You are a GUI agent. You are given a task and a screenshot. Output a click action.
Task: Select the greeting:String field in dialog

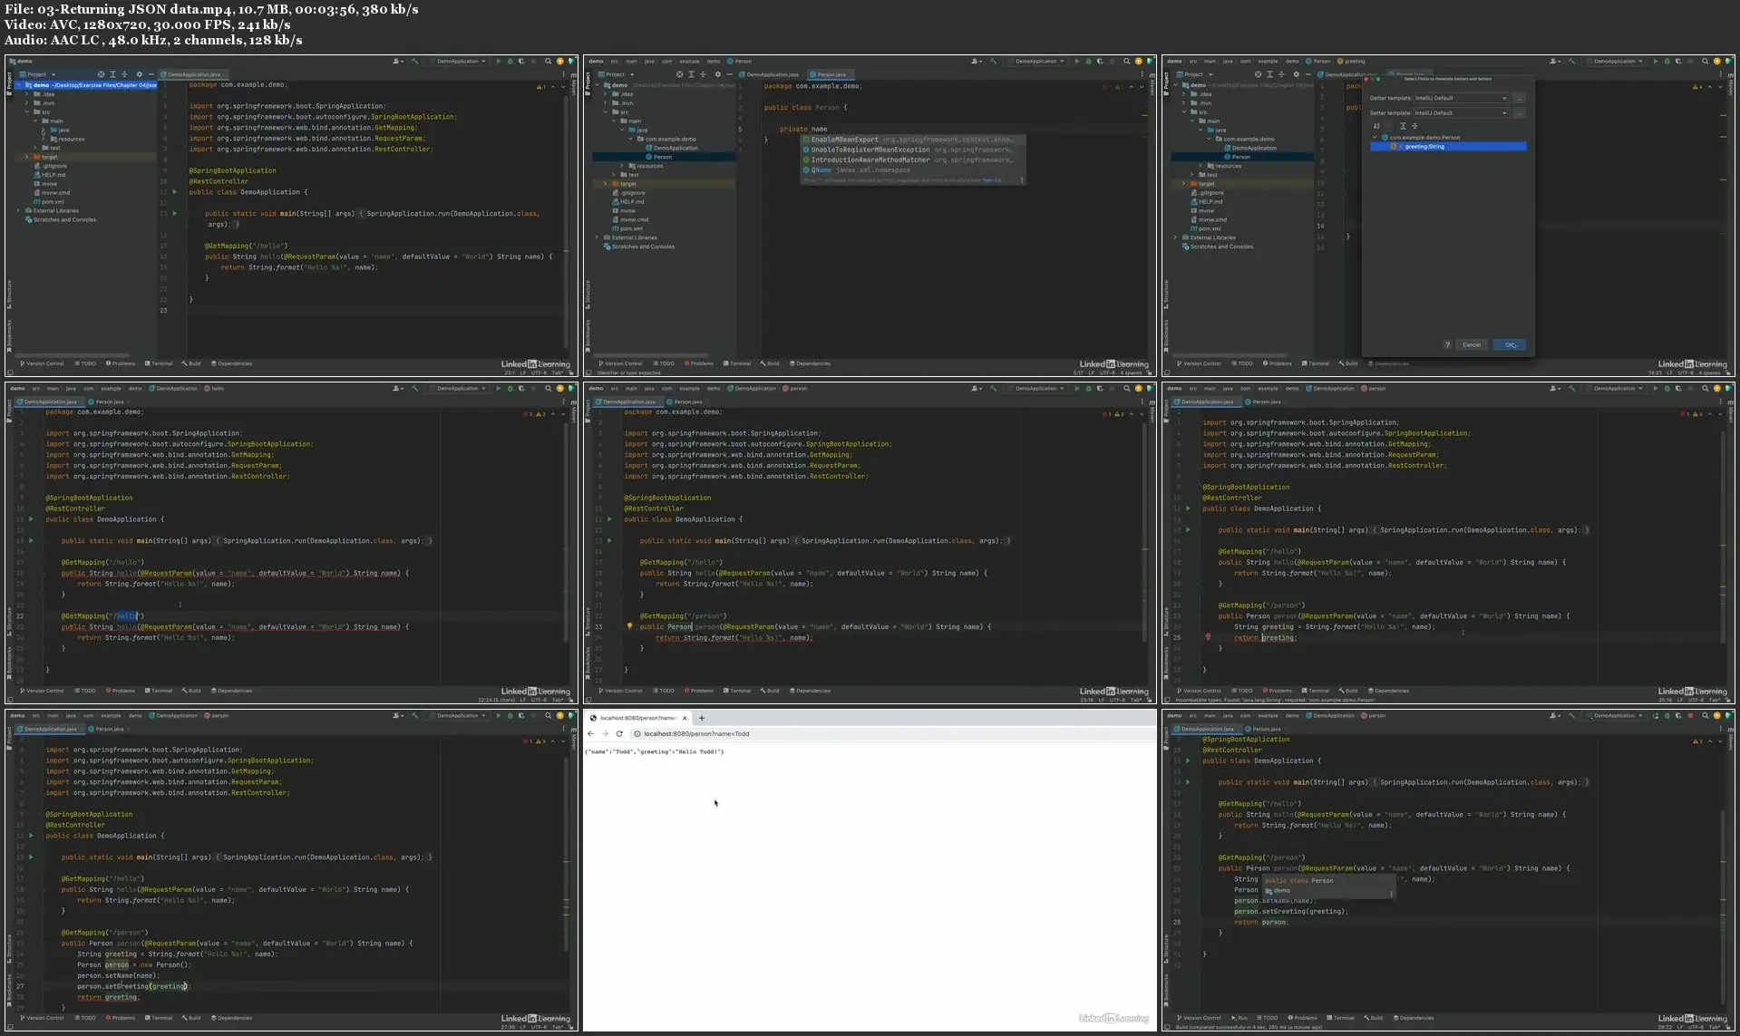click(1424, 146)
